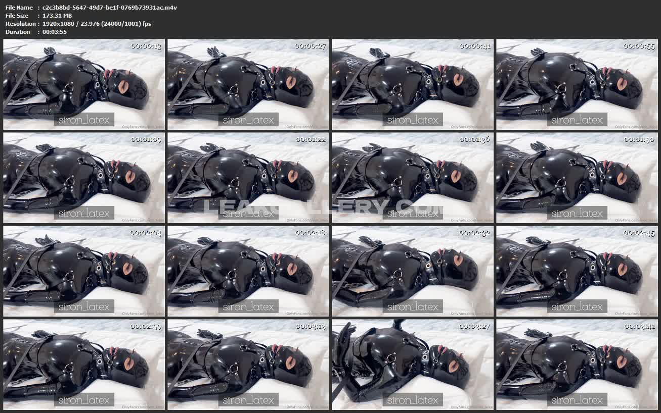661x413 pixels.
Task: Select the 173.31 MB file size value
Action: (x=57, y=16)
